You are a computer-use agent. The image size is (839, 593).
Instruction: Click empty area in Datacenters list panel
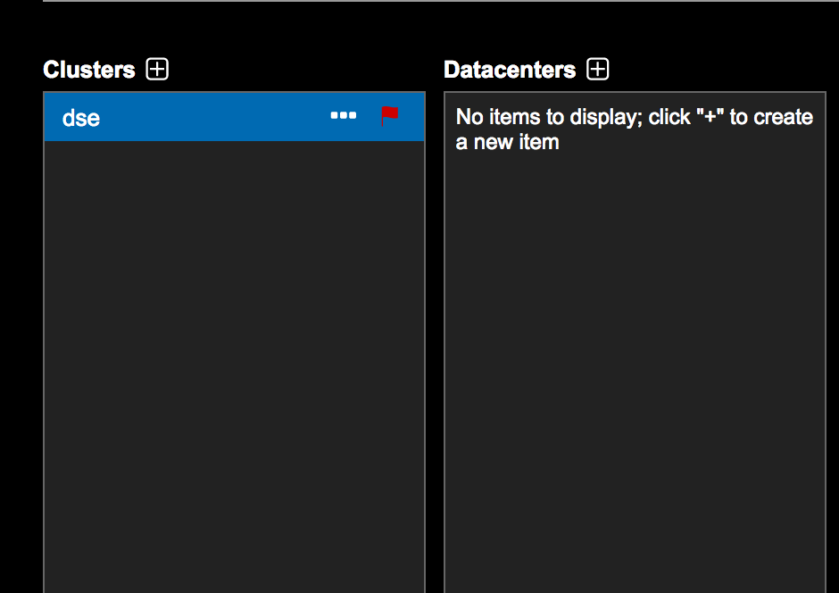pyautogui.click(x=634, y=357)
